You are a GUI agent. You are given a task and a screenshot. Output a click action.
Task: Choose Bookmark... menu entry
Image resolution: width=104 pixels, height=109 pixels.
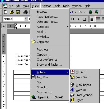point(50,92)
